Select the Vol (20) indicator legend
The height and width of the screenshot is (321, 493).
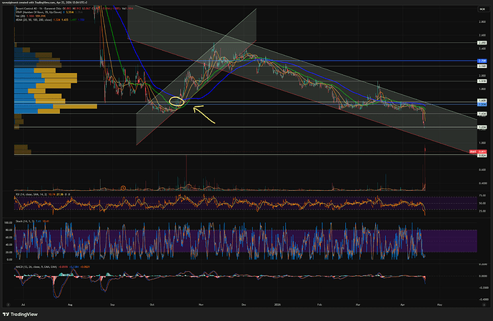point(30,16)
